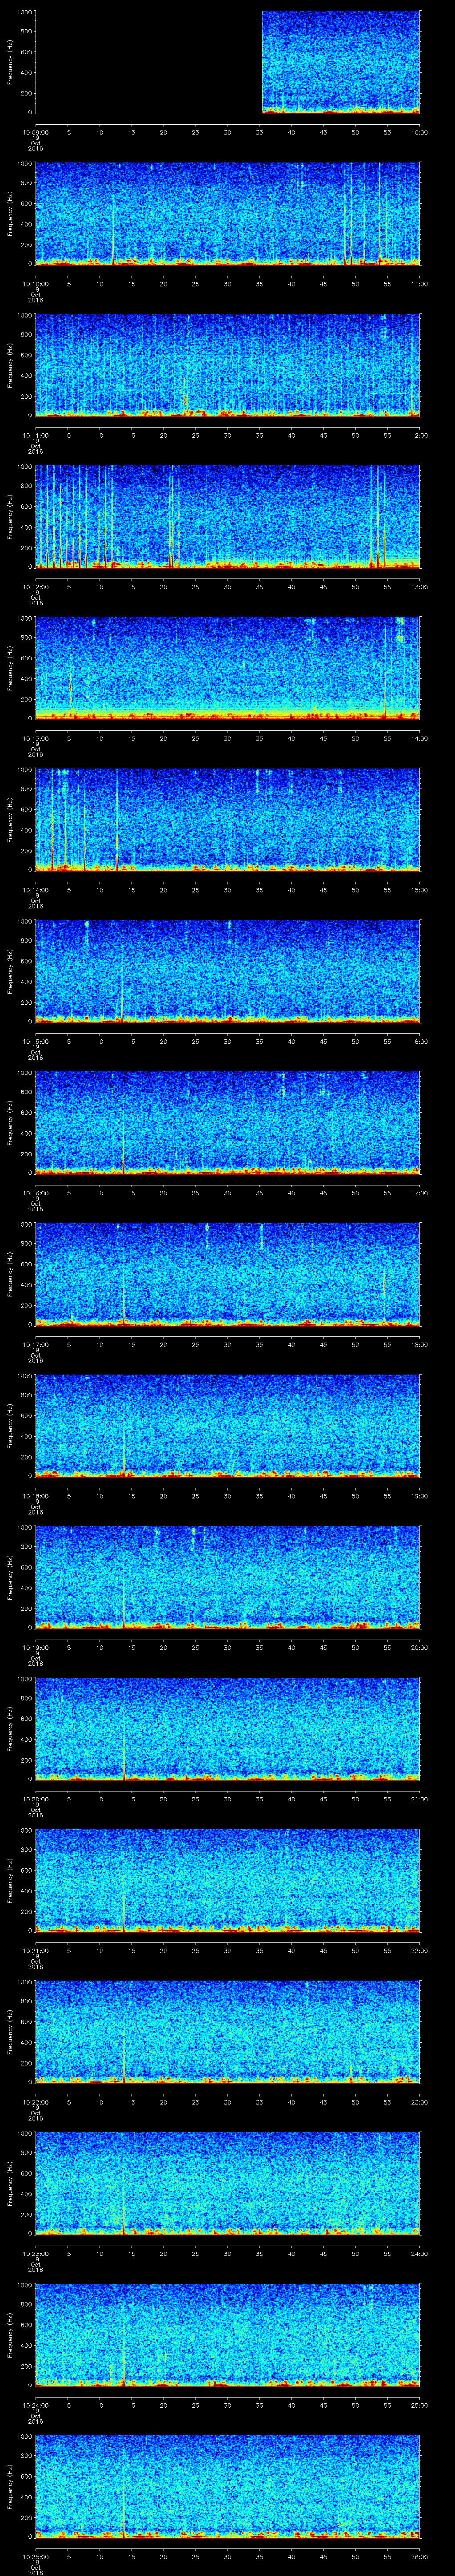
Task: Click the 20:00 end-time label
Action: pos(419,1647)
